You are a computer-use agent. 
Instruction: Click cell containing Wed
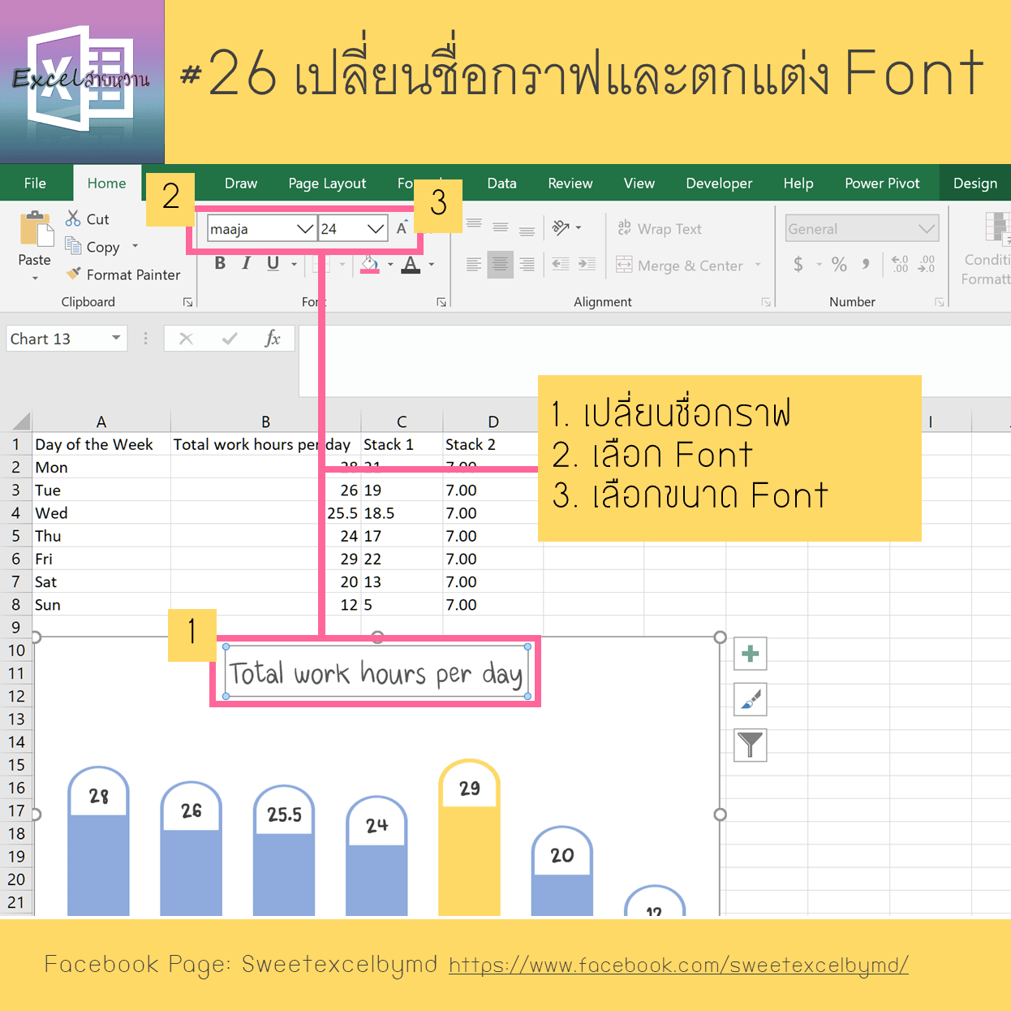tap(101, 513)
